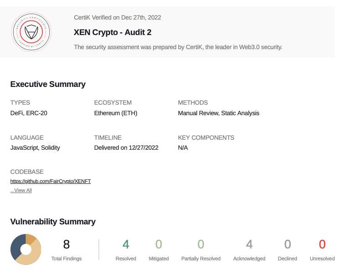Image resolution: width=349 pixels, height=274 pixels.
Task: Click the Ethereum (ETH) ecosystem value
Action: [x=116, y=113]
